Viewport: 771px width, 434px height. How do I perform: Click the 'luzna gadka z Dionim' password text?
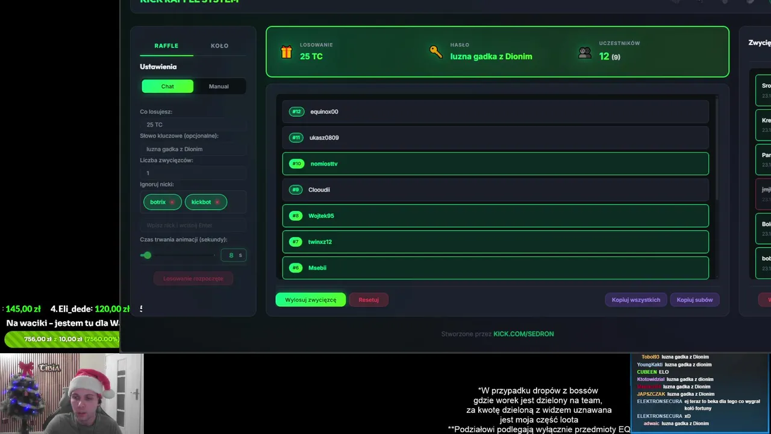click(491, 56)
